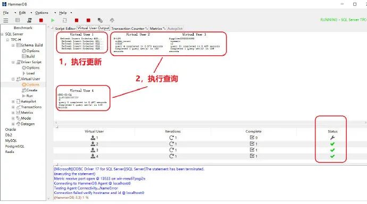
Task: Open the Help menu
Action: pyautogui.click(x=63, y=13)
